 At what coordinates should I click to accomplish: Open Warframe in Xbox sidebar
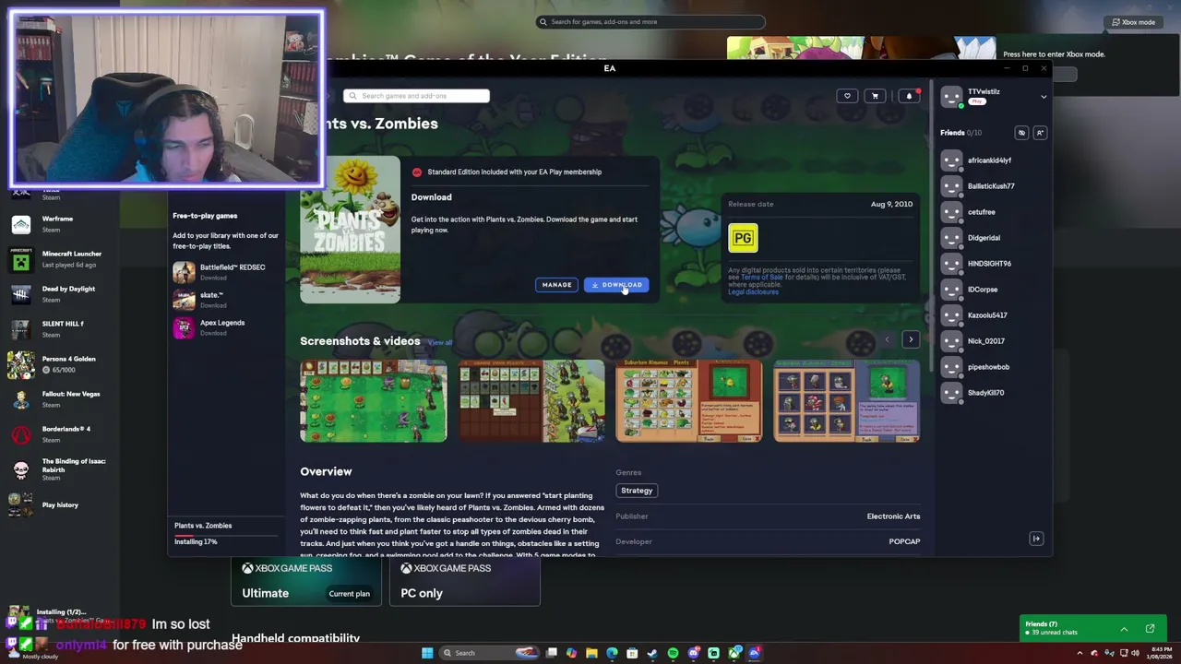[60, 224]
